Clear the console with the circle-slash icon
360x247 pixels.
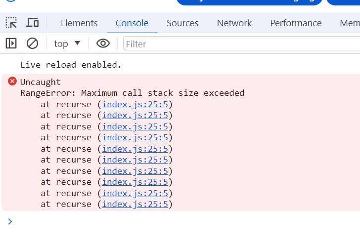(x=33, y=43)
